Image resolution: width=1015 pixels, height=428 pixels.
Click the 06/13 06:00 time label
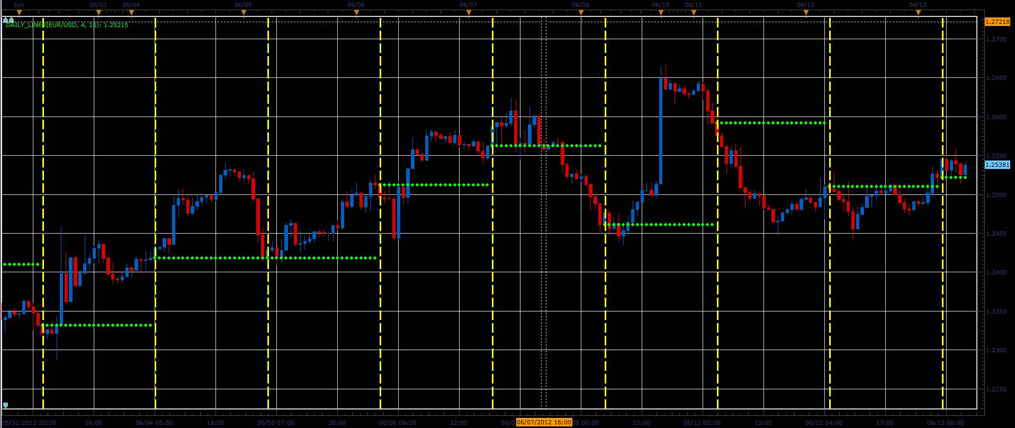coord(946,423)
